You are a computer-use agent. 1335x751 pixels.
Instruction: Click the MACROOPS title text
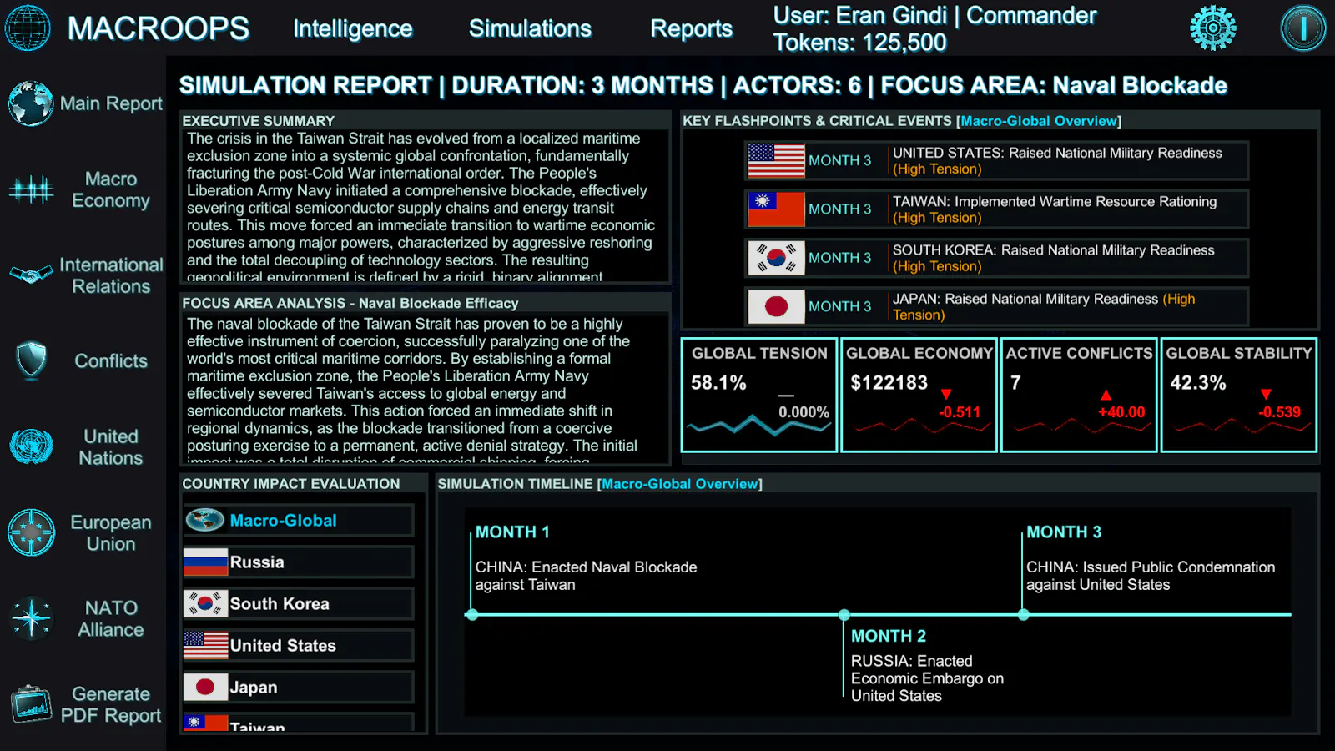tap(158, 28)
